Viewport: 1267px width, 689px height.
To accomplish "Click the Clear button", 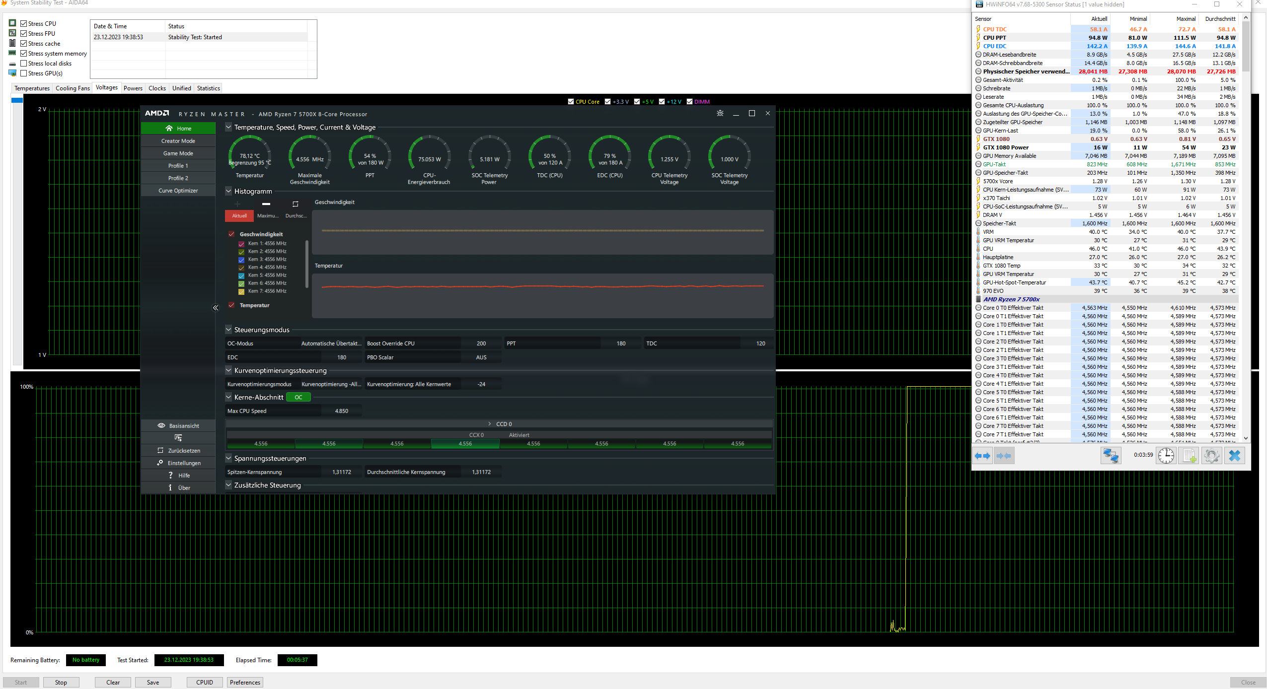I will pyautogui.click(x=113, y=682).
